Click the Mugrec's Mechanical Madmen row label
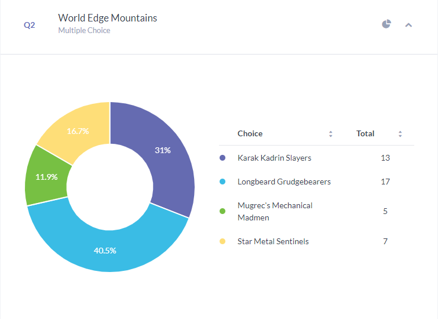Screen dimensions: 438x319 pos(275,211)
